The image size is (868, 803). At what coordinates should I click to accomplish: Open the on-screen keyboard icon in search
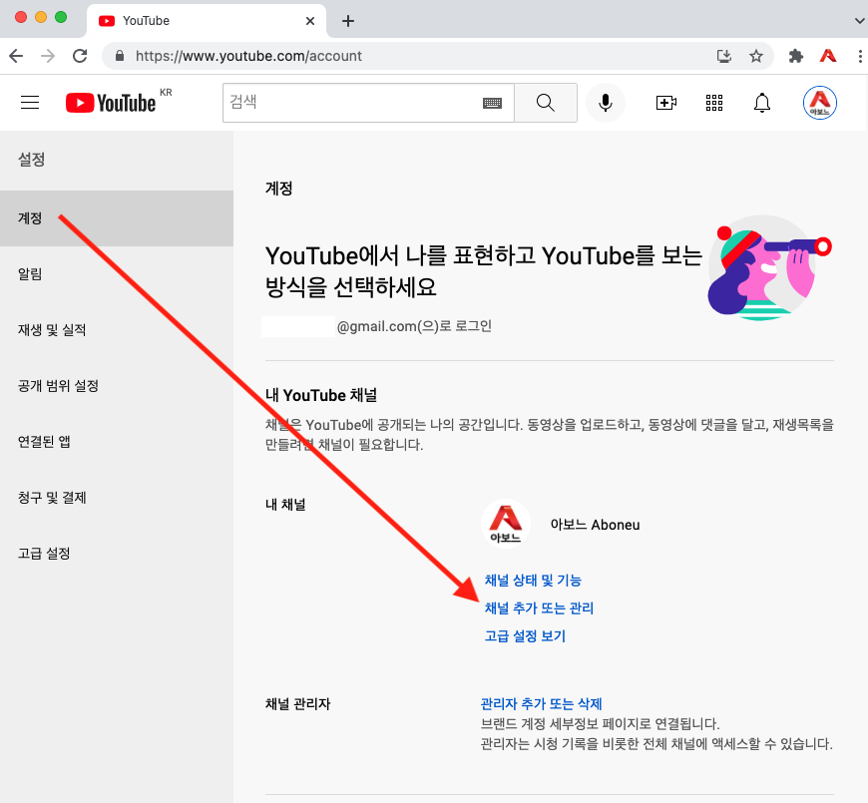[492, 103]
